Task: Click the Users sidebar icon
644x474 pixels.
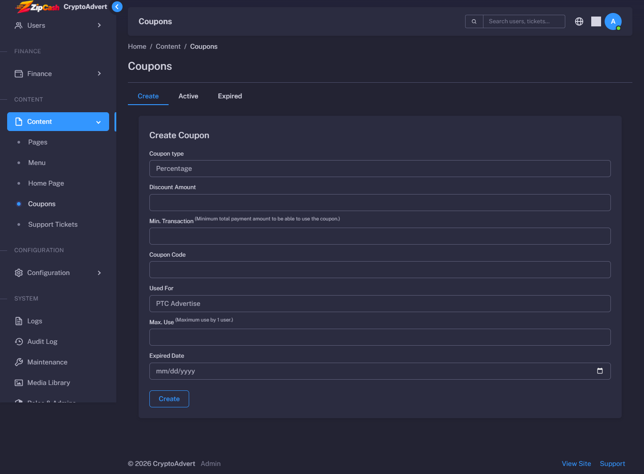Action: (x=19, y=25)
